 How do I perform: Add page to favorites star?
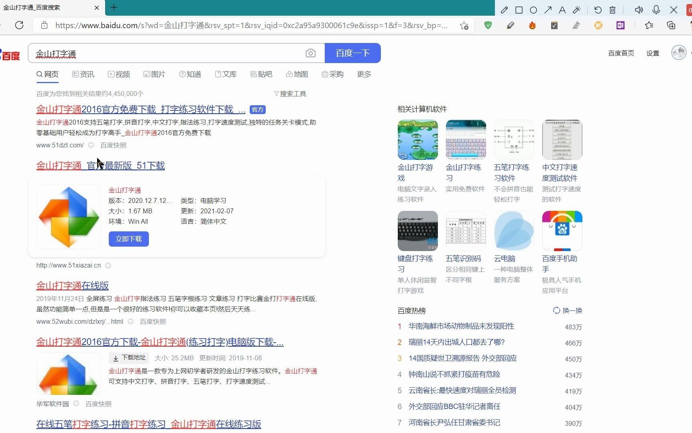[x=464, y=26]
